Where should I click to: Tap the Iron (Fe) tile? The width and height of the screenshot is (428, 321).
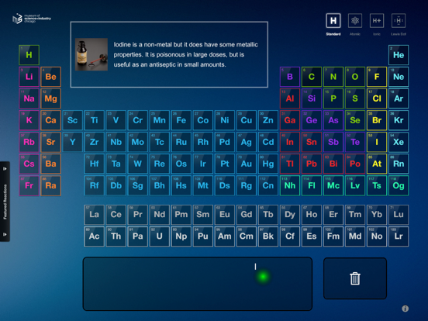(181, 120)
